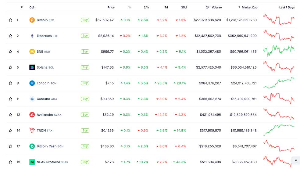
Task: Star the Avalanche row
Action: (x=10, y=115)
